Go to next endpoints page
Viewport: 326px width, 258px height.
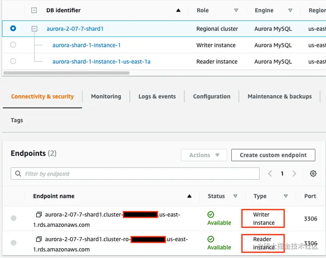[294, 173]
